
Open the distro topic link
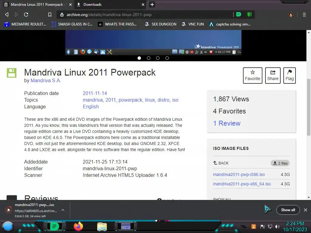(x=163, y=100)
